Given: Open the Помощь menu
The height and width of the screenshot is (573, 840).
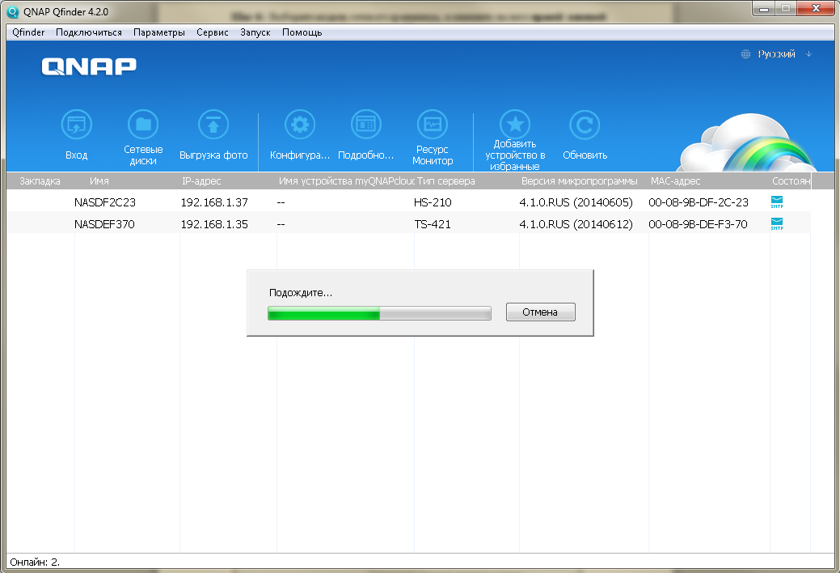Looking at the screenshot, I should click(302, 32).
